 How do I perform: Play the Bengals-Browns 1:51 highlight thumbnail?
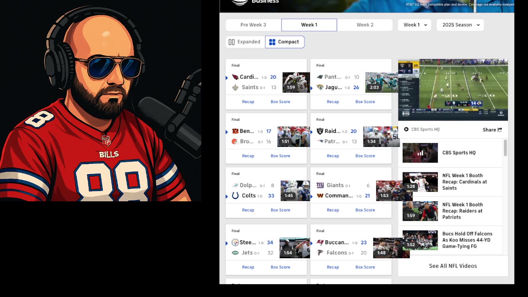click(x=294, y=137)
